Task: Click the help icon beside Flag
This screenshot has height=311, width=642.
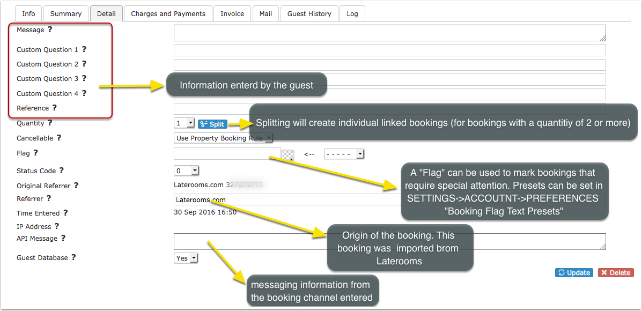Action: click(35, 153)
